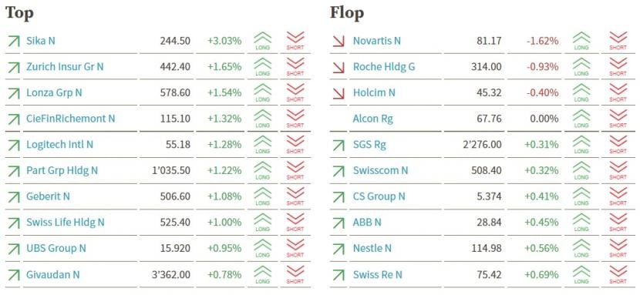Select SHORT icon in Novartis N row
Image resolution: width=640 pixels, height=295 pixels.
618,41
